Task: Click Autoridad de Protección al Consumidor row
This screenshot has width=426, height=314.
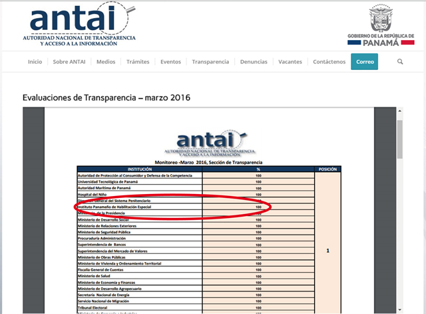Action: pos(196,175)
